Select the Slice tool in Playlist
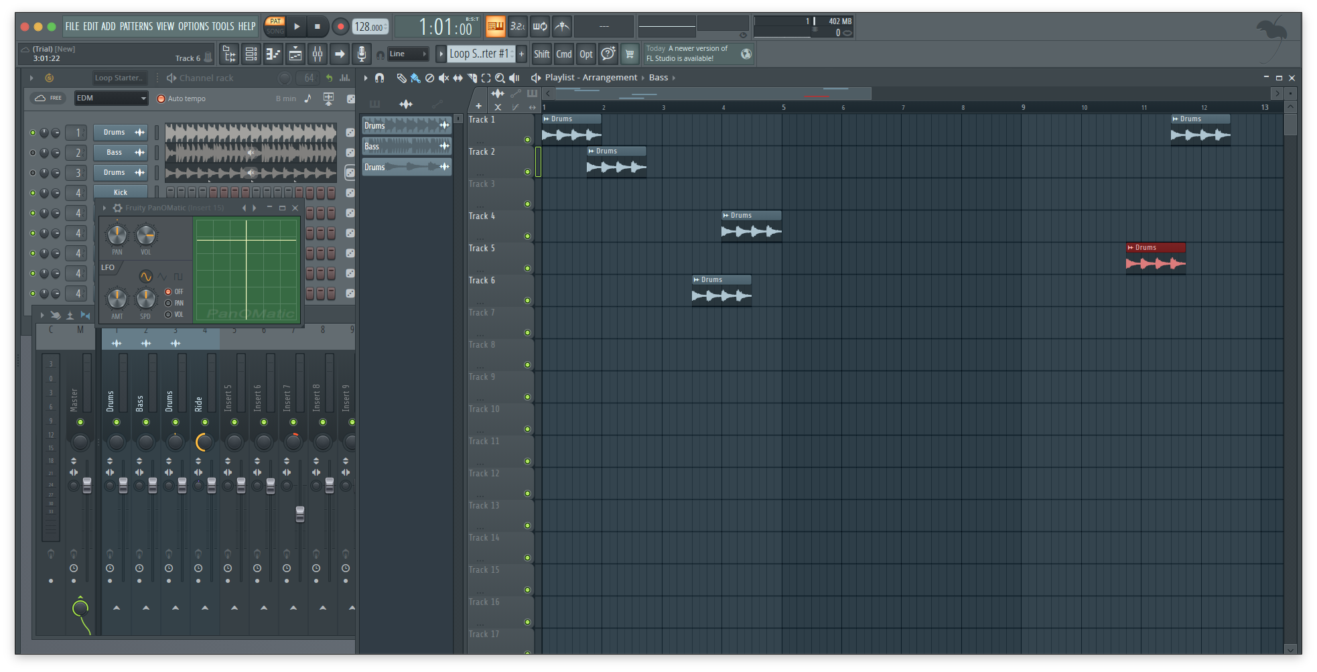Viewport: 1317px width, 672px height. coord(472,78)
